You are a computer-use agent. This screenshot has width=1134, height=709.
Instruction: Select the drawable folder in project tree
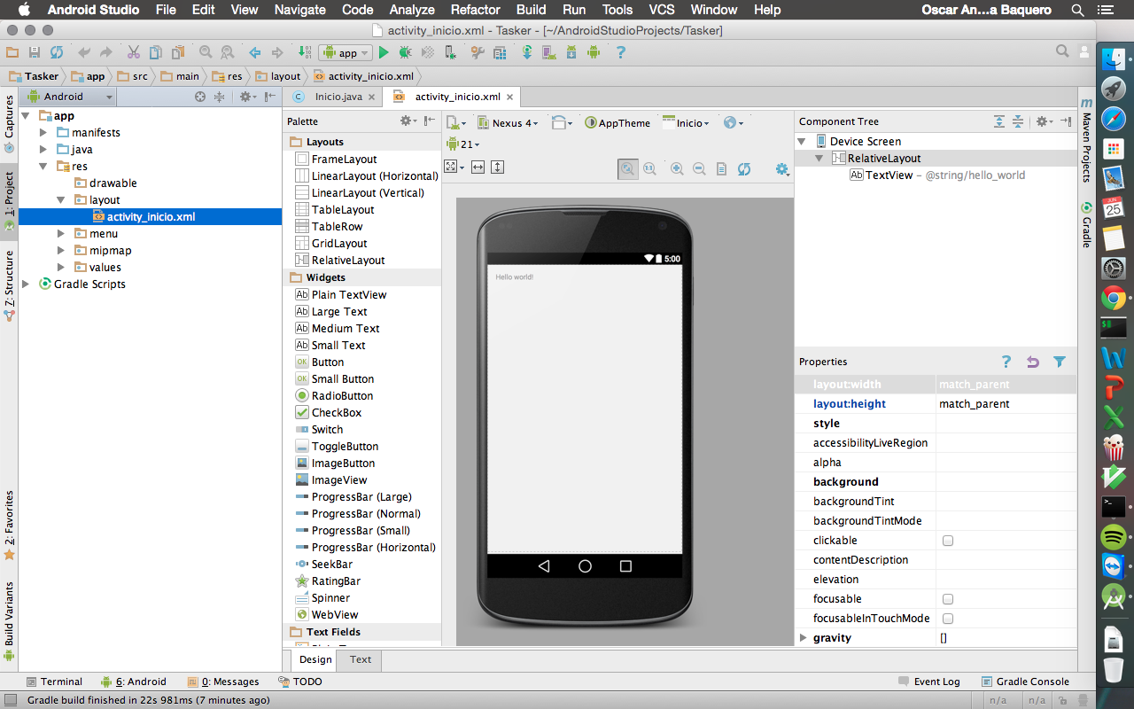113,183
